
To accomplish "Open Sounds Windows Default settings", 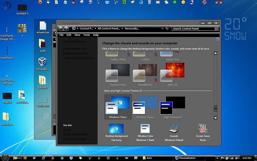I will tap(174, 133).
